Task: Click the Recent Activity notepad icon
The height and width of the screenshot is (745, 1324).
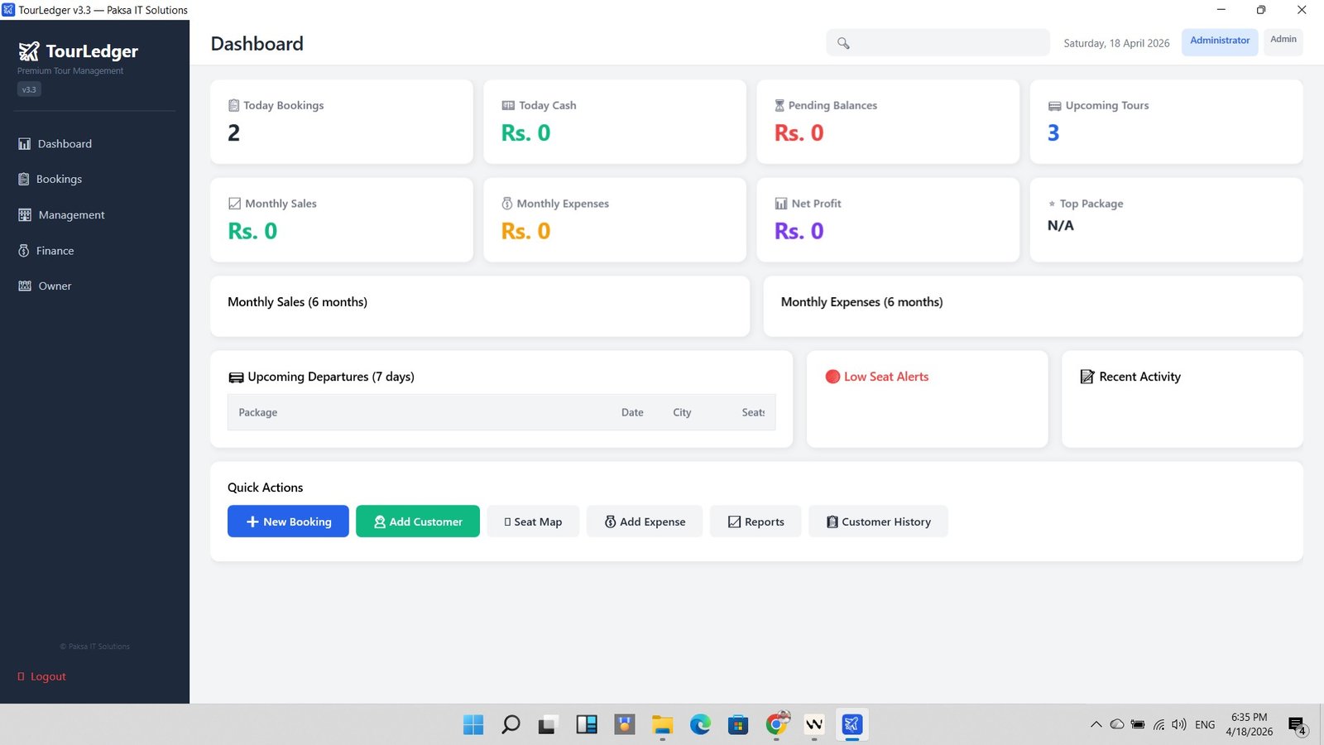Action: pyautogui.click(x=1087, y=377)
